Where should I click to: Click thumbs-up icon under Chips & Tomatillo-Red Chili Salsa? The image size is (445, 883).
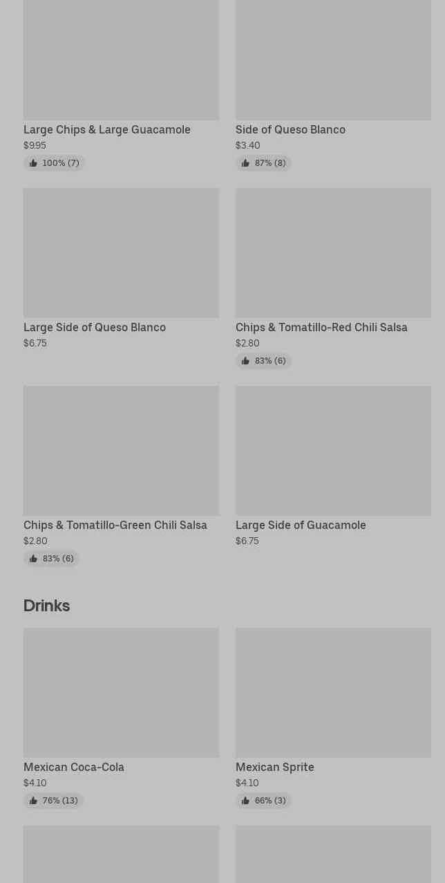point(245,361)
